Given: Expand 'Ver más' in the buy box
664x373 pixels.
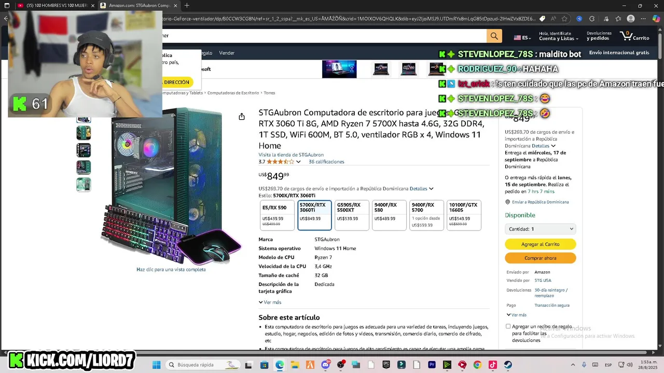Looking at the screenshot, I should [x=516, y=314].
